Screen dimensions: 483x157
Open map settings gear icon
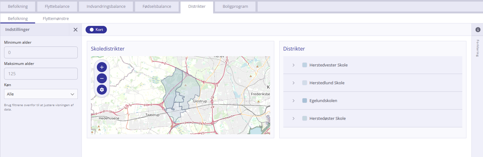(x=102, y=90)
